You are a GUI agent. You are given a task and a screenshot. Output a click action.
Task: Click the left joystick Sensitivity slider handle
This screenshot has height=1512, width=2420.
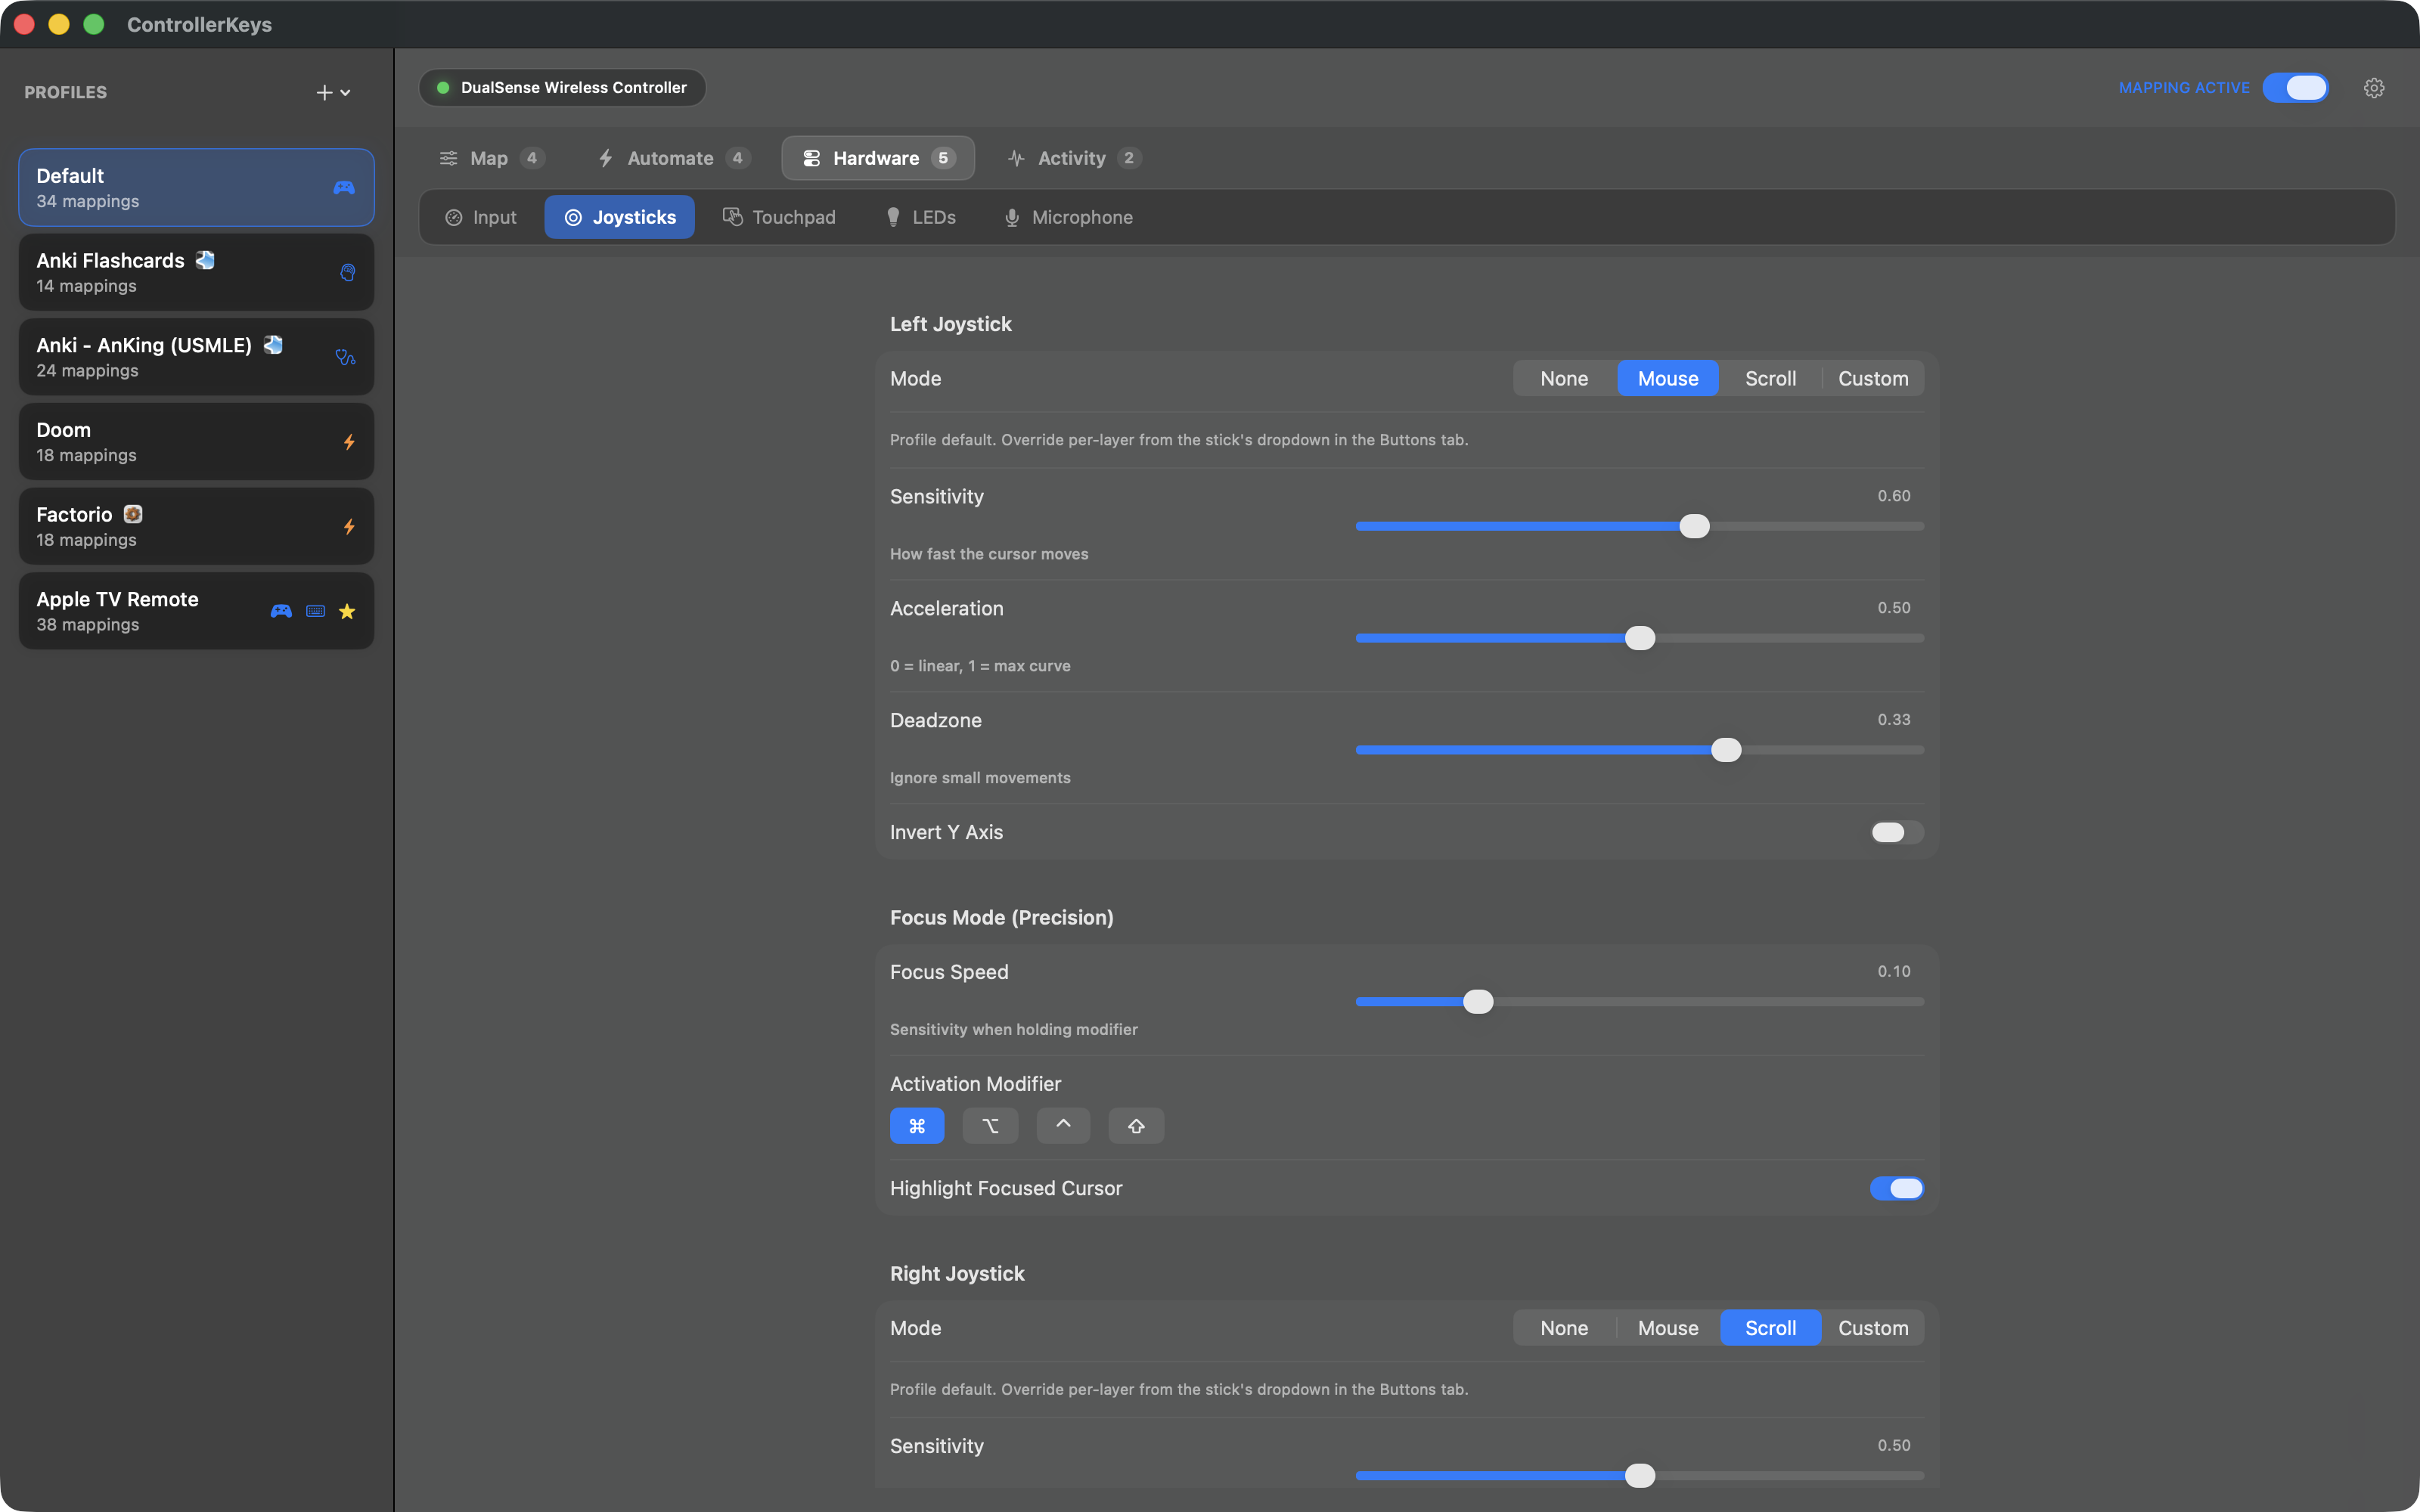[x=1694, y=526]
